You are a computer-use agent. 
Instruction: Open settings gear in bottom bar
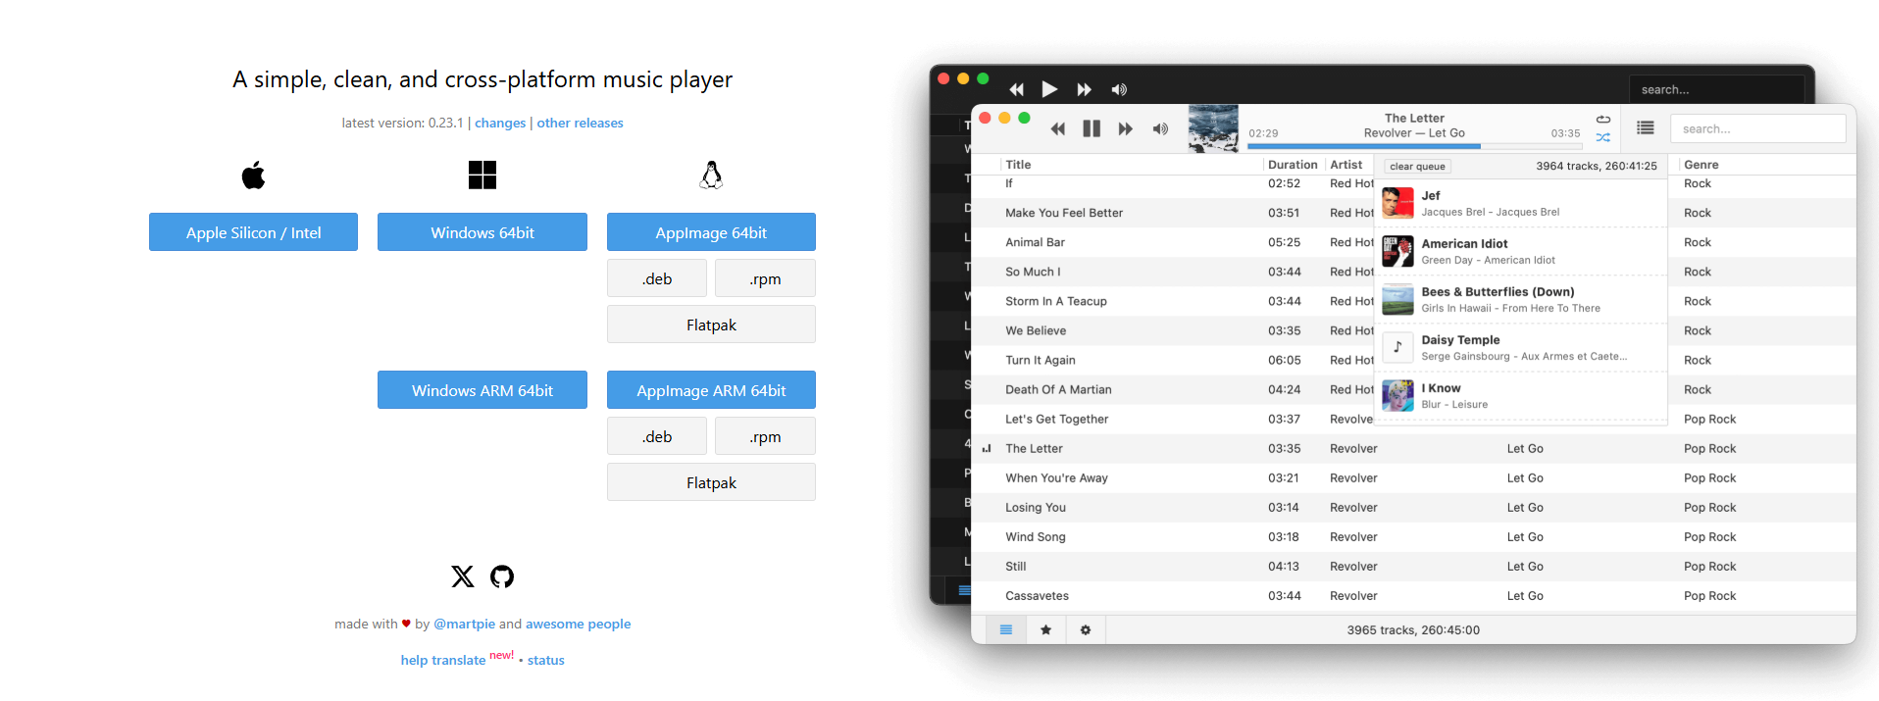point(1085,630)
